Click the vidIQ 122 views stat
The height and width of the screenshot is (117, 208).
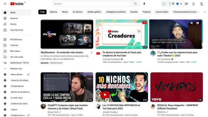(164, 4)
